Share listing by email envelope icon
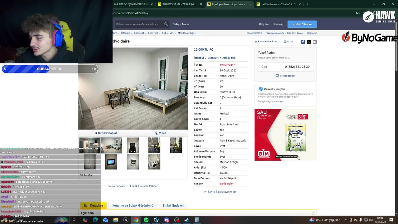The width and height of the screenshot is (398, 224). [x=315, y=42]
